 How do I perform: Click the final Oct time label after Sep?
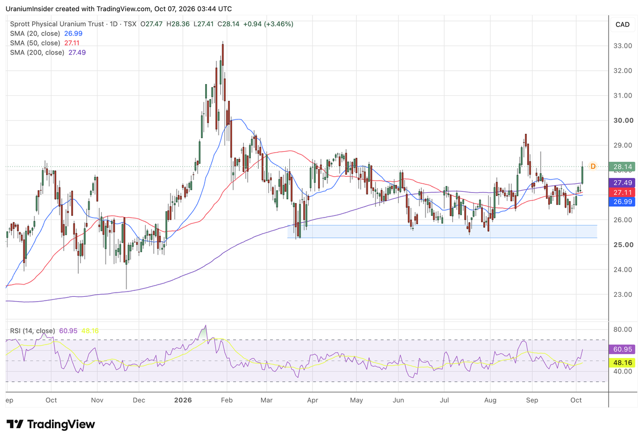(576, 400)
